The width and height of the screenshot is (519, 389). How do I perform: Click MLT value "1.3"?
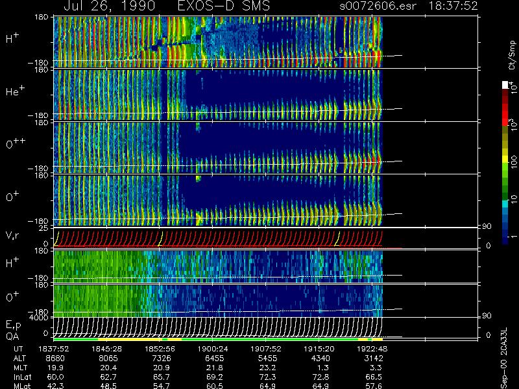coord(324,368)
